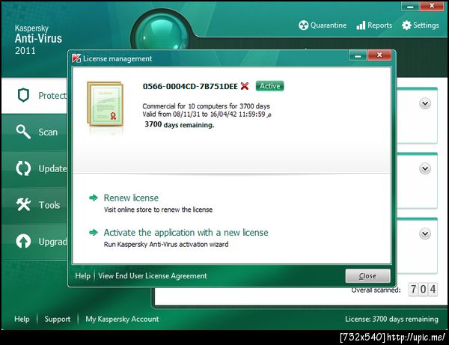Open the Tools tab label

(x=49, y=205)
